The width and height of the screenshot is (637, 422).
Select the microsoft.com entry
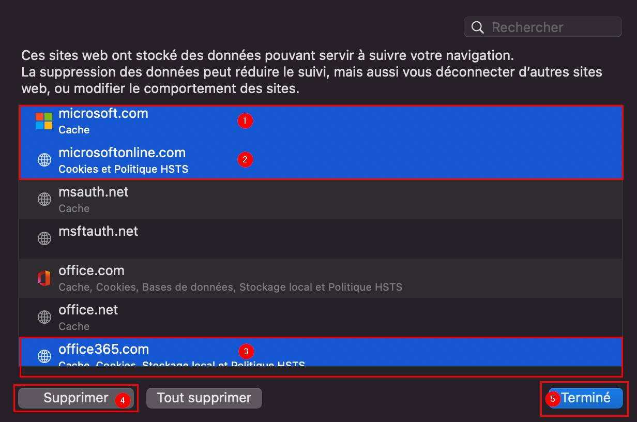(321, 121)
